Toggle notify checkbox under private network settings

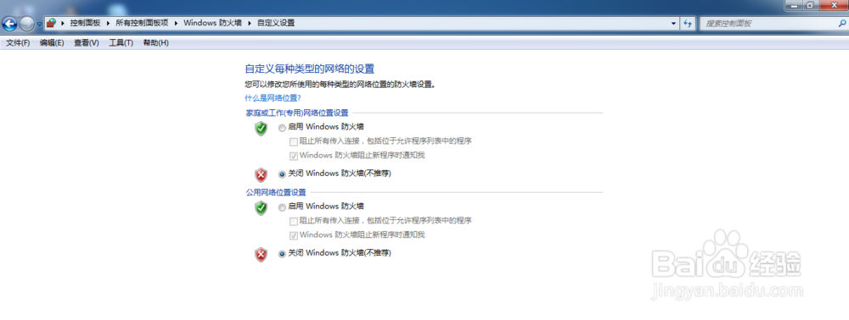coord(294,156)
